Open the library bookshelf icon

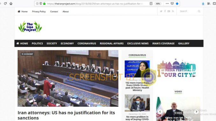click(x=209, y=4)
